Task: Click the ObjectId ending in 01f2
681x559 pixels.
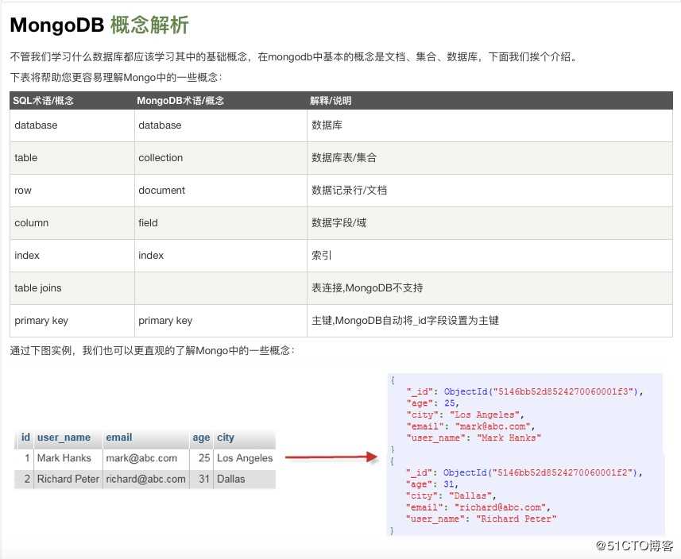Action: click(x=540, y=472)
